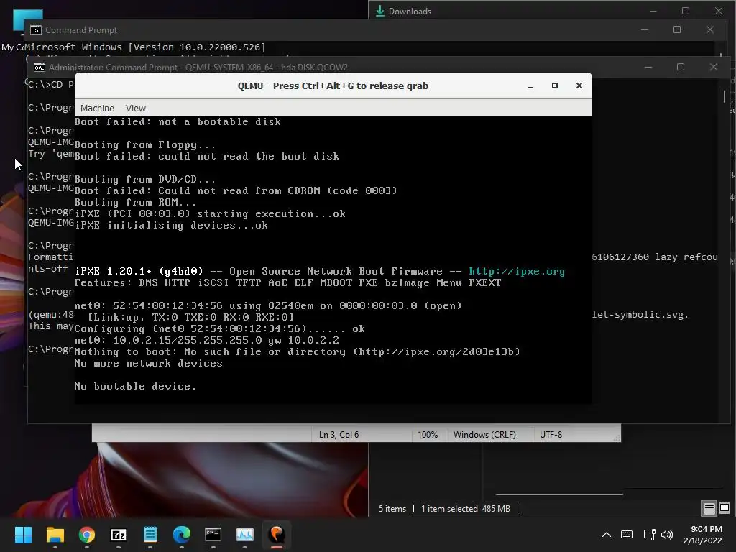Open 7-Zip from the taskbar

[119, 535]
